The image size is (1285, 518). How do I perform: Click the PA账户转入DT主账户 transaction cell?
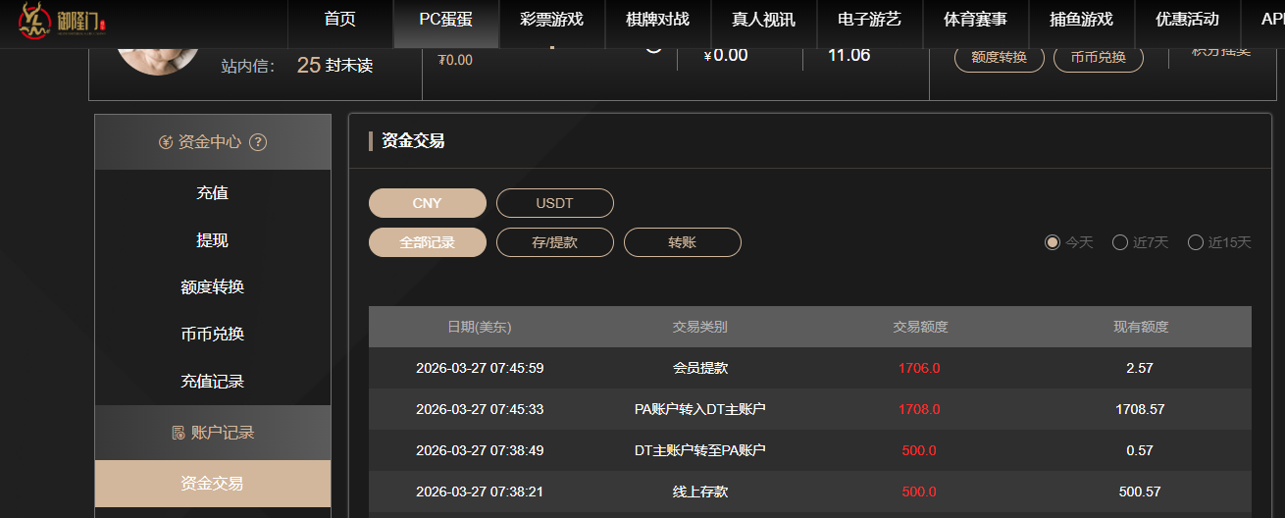tap(700, 410)
